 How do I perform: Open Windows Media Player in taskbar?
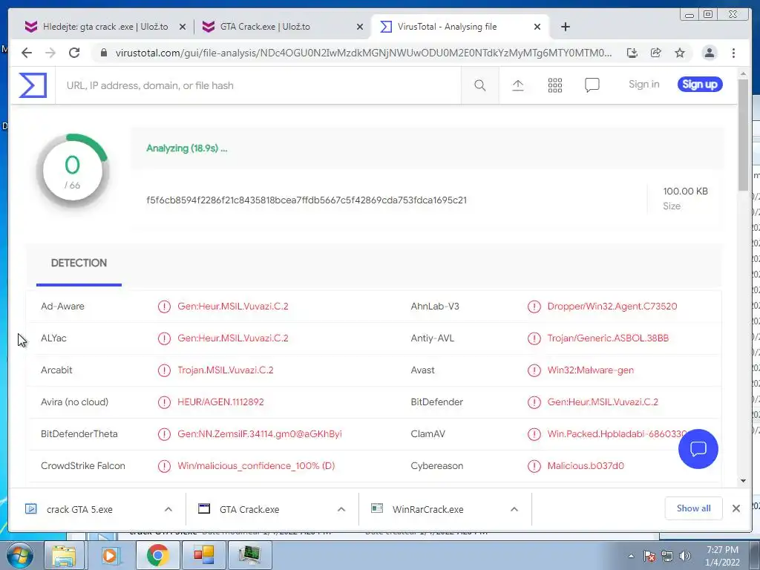click(110, 555)
